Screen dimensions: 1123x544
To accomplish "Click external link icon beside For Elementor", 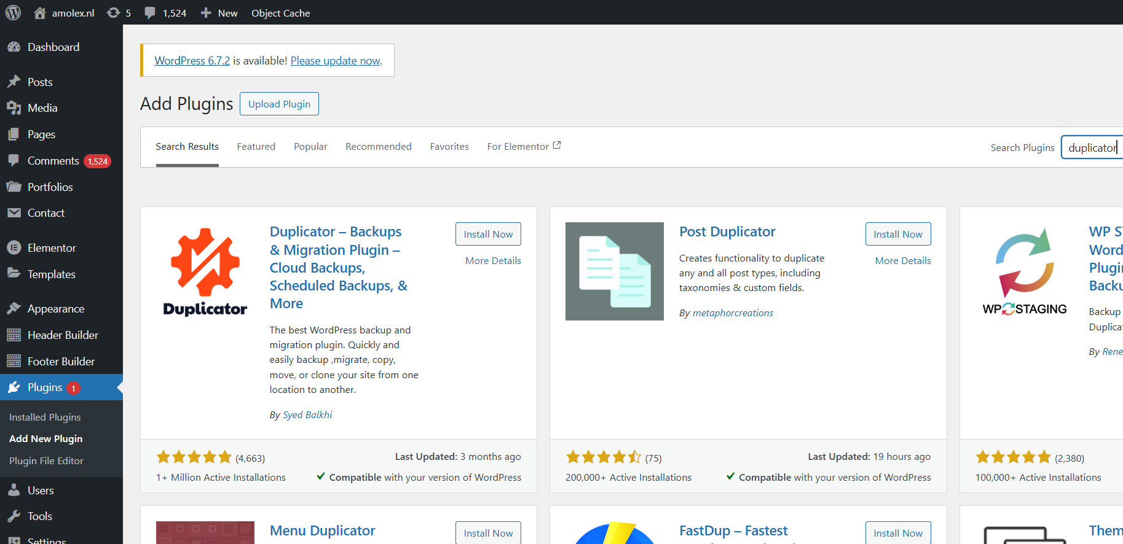I will (557, 146).
